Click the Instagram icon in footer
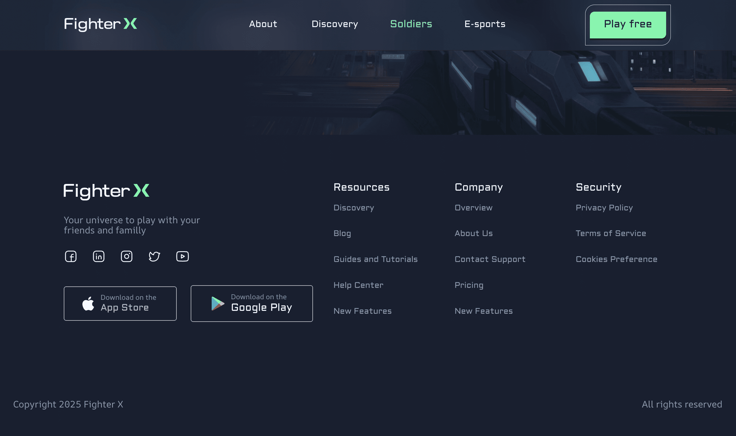The height and width of the screenshot is (436, 736). click(126, 256)
